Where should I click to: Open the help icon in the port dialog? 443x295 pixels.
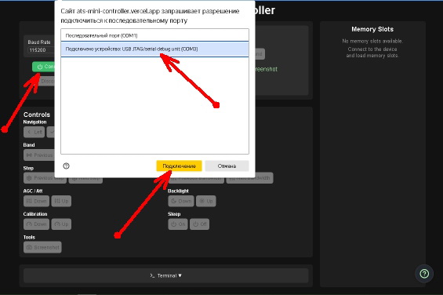tap(66, 166)
